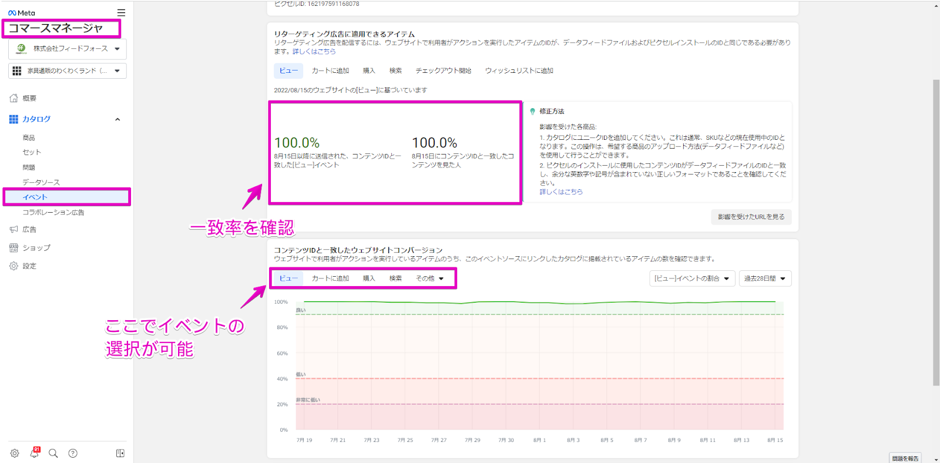Click the settings gear icon in bottom bar
This screenshot has width=940, height=463.
pyautogui.click(x=15, y=453)
